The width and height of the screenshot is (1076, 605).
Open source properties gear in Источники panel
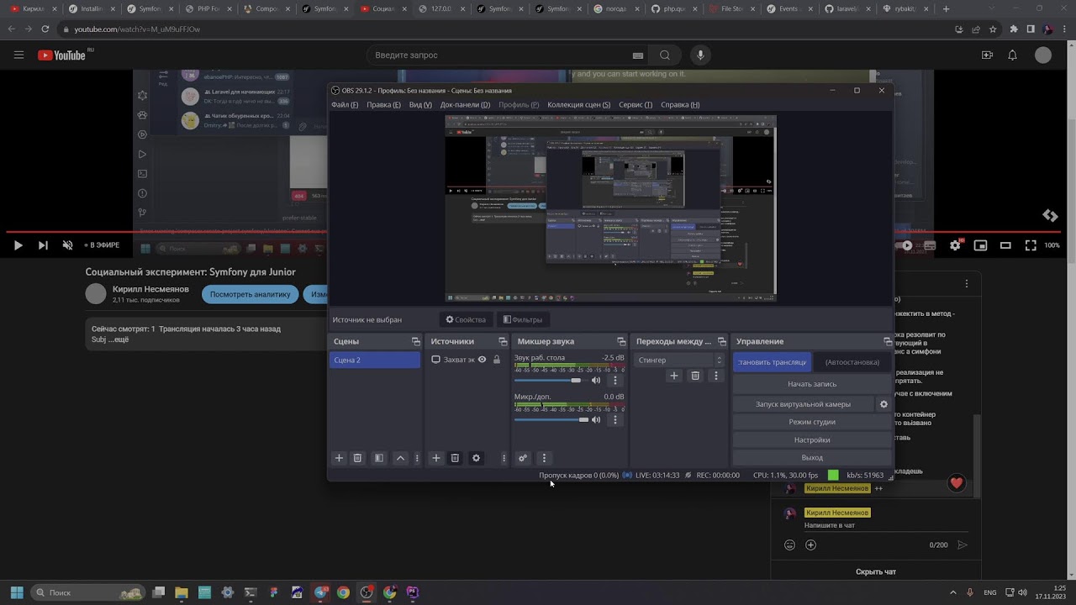click(476, 458)
